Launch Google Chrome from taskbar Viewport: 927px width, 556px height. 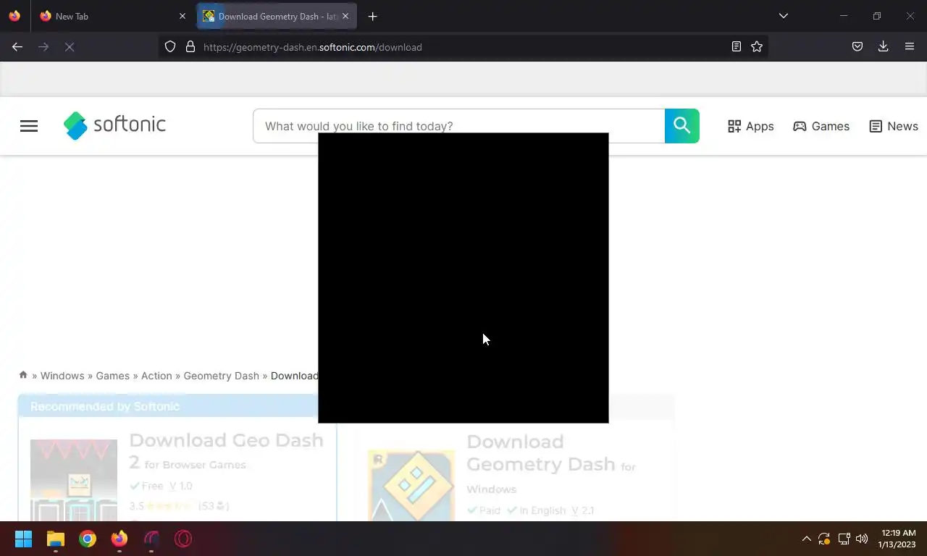88,539
